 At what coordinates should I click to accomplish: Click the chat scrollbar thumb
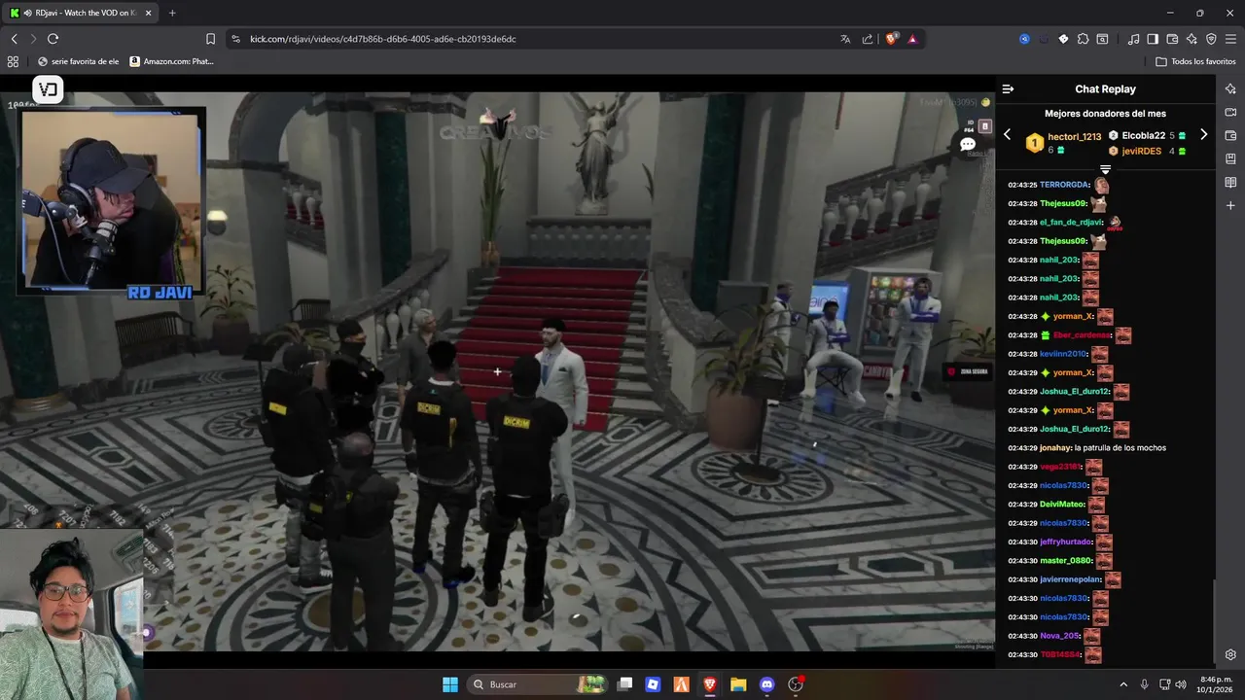point(1215,620)
